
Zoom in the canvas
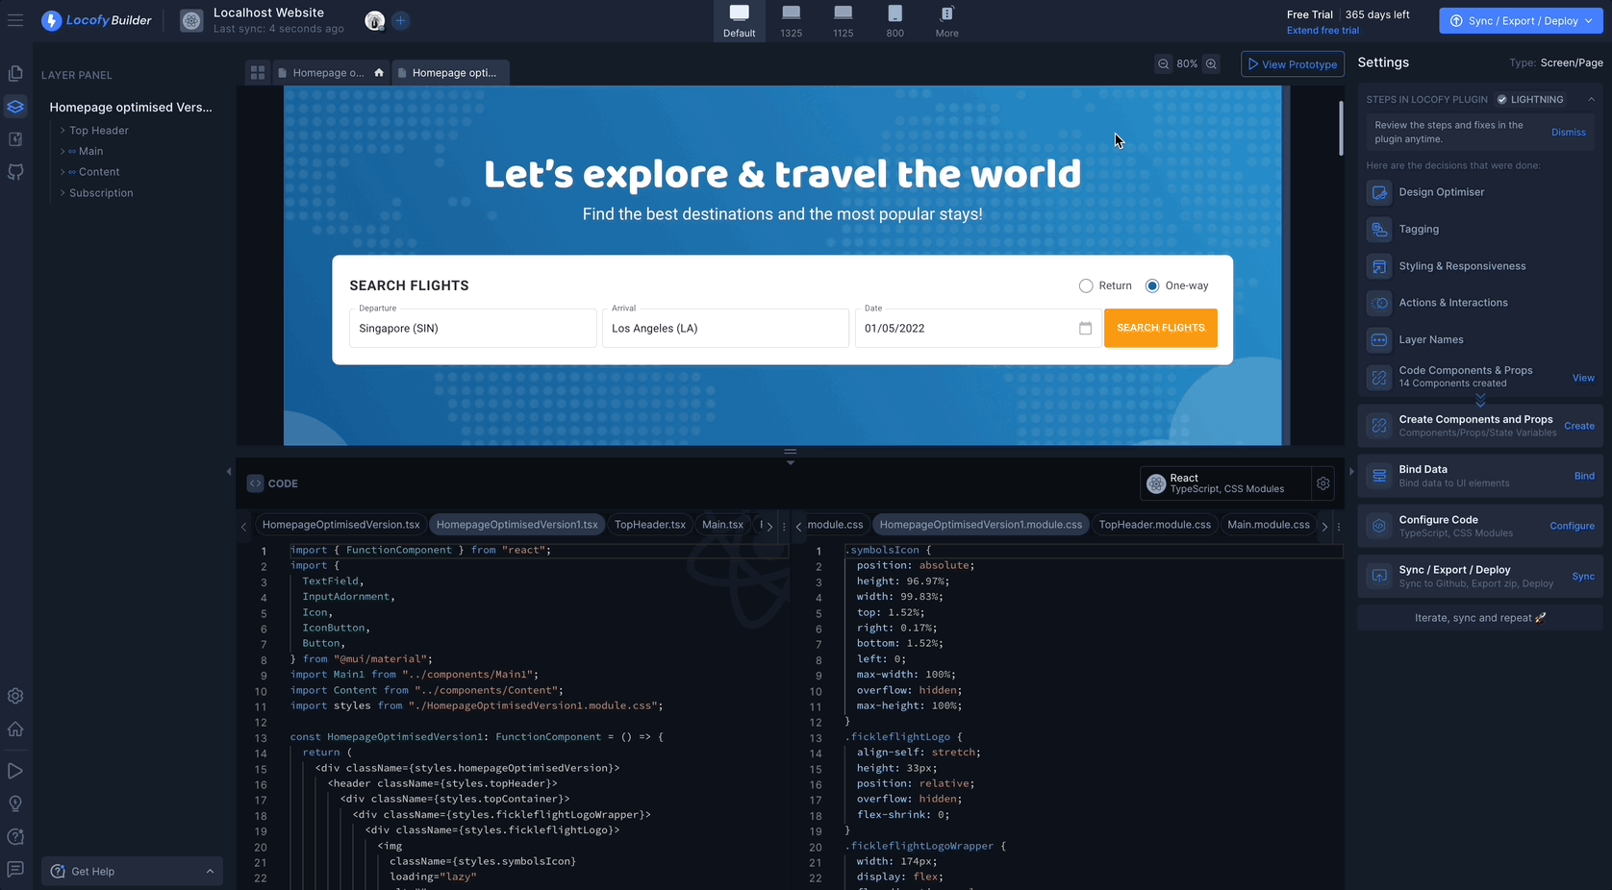coord(1212,64)
